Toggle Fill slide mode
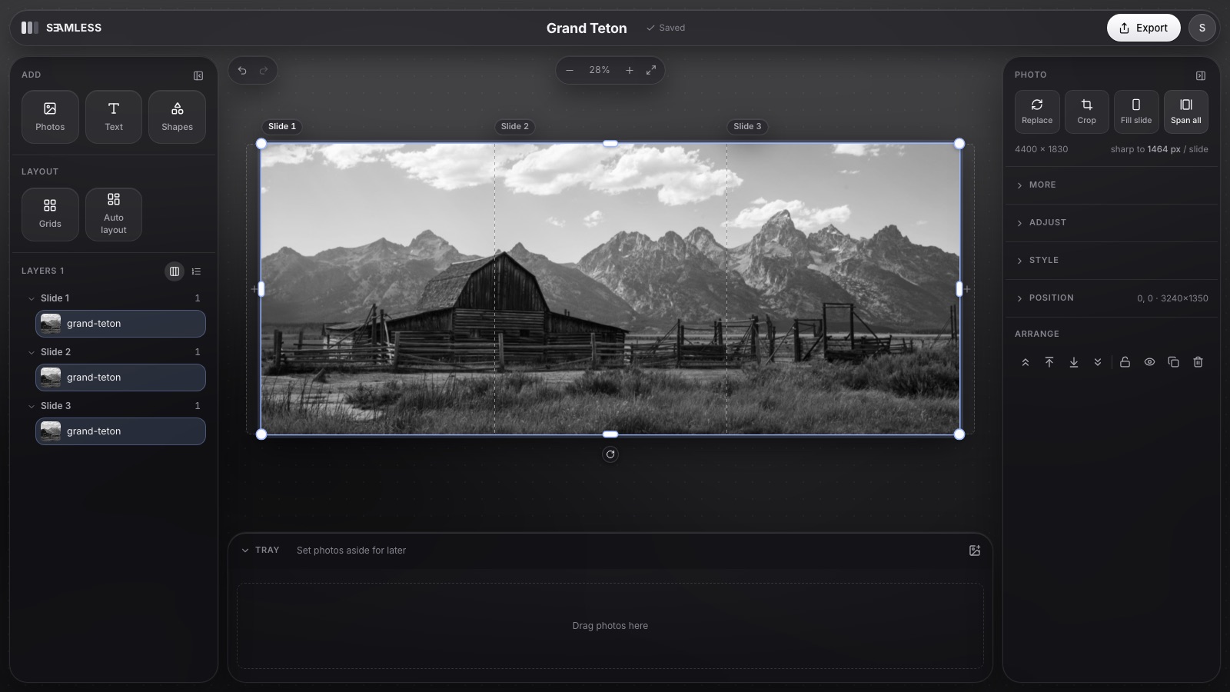 tap(1136, 111)
